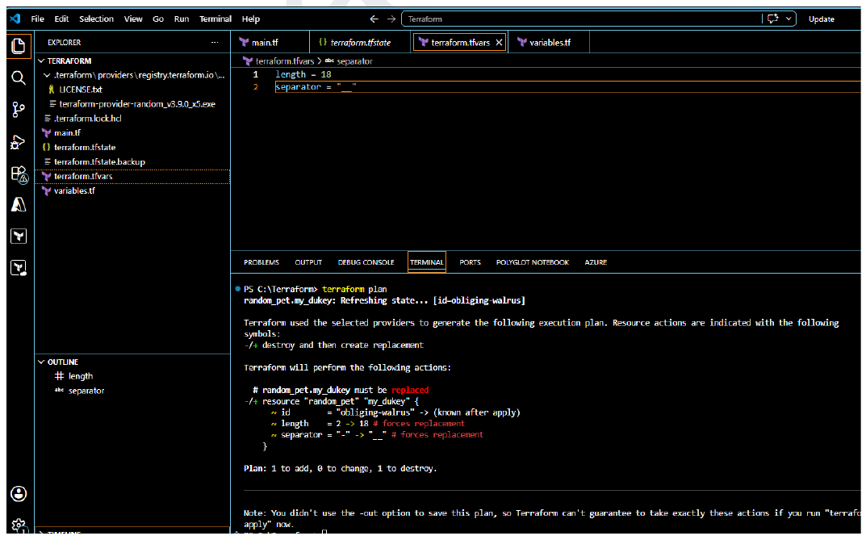The image size is (866, 540).
Task: Click terraform.tfvars breadcrumb
Action: 284,61
